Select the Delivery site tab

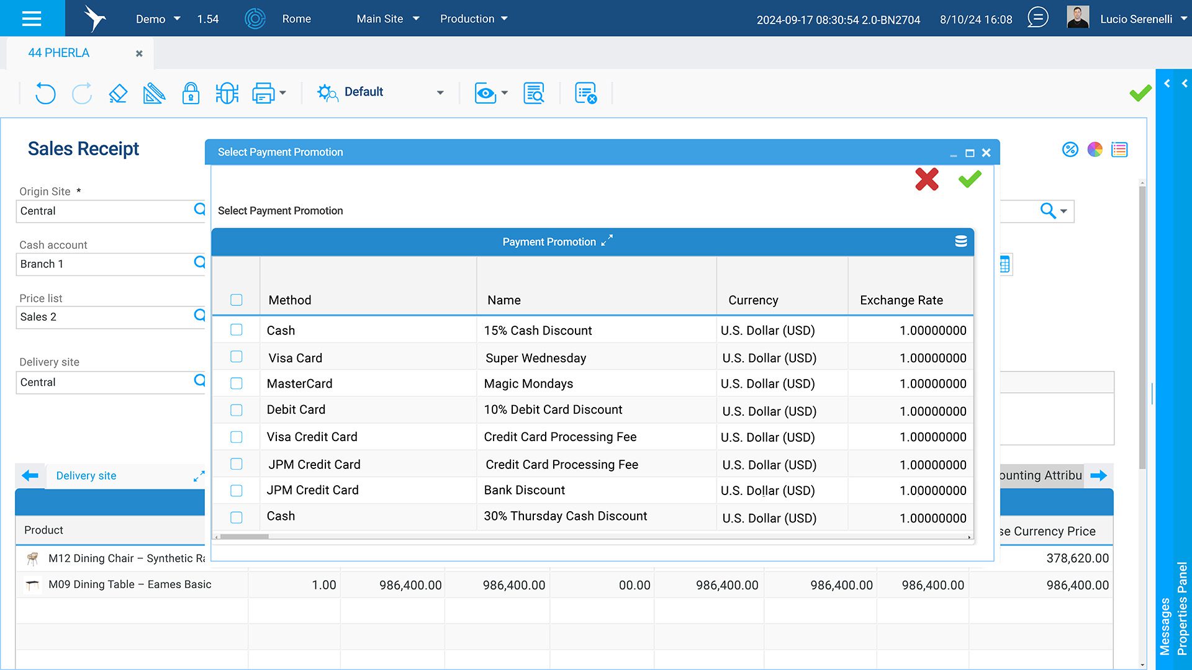coord(86,476)
